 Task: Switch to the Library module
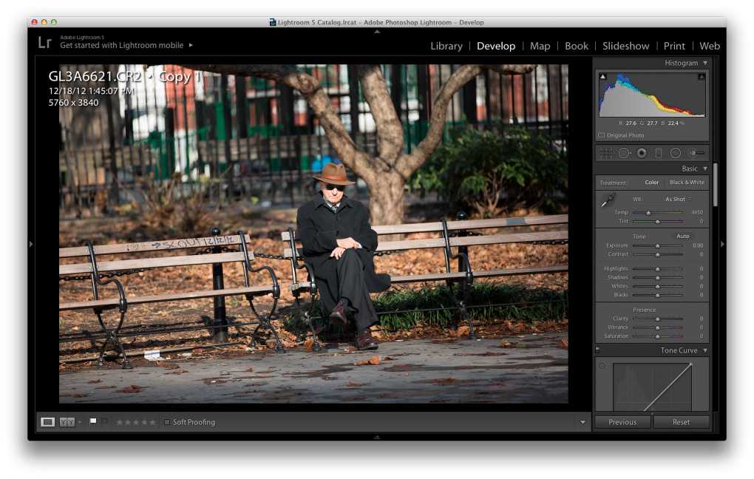[x=446, y=46]
